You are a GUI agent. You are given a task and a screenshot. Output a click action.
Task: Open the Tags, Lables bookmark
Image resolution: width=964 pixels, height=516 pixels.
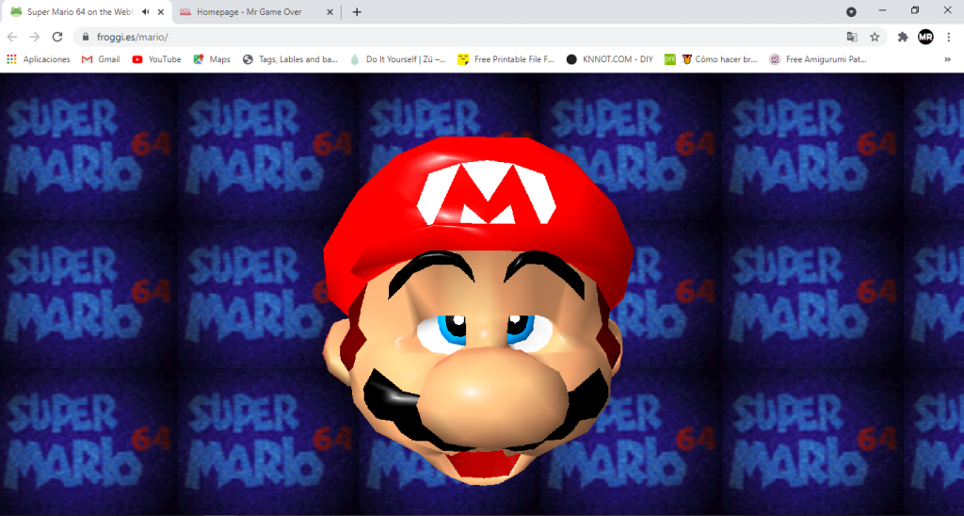point(290,59)
